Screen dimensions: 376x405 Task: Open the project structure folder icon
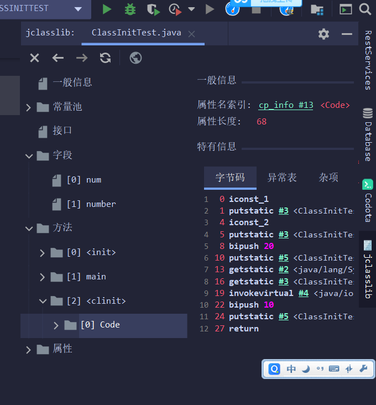(x=317, y=10)
